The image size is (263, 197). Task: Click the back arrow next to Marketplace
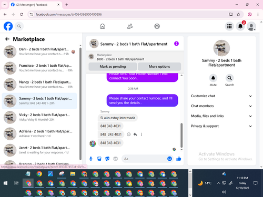(7, 39)
